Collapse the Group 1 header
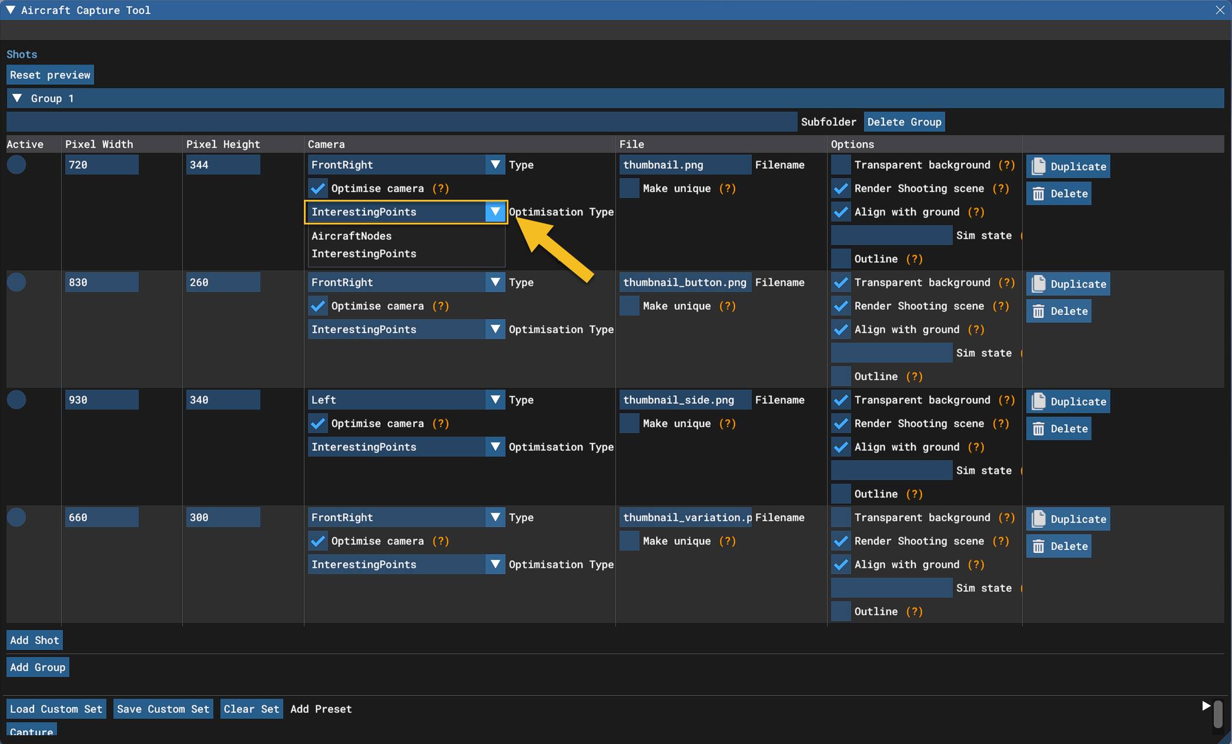This screenshot has height=744, width=1232. [18, 98]
